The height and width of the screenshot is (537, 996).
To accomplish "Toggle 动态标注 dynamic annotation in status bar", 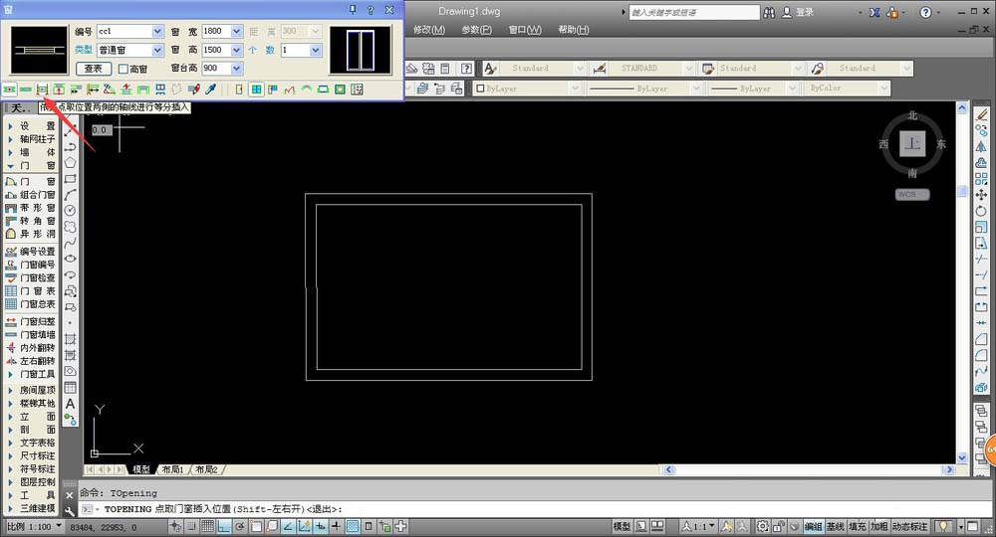I will coord(910,526).
